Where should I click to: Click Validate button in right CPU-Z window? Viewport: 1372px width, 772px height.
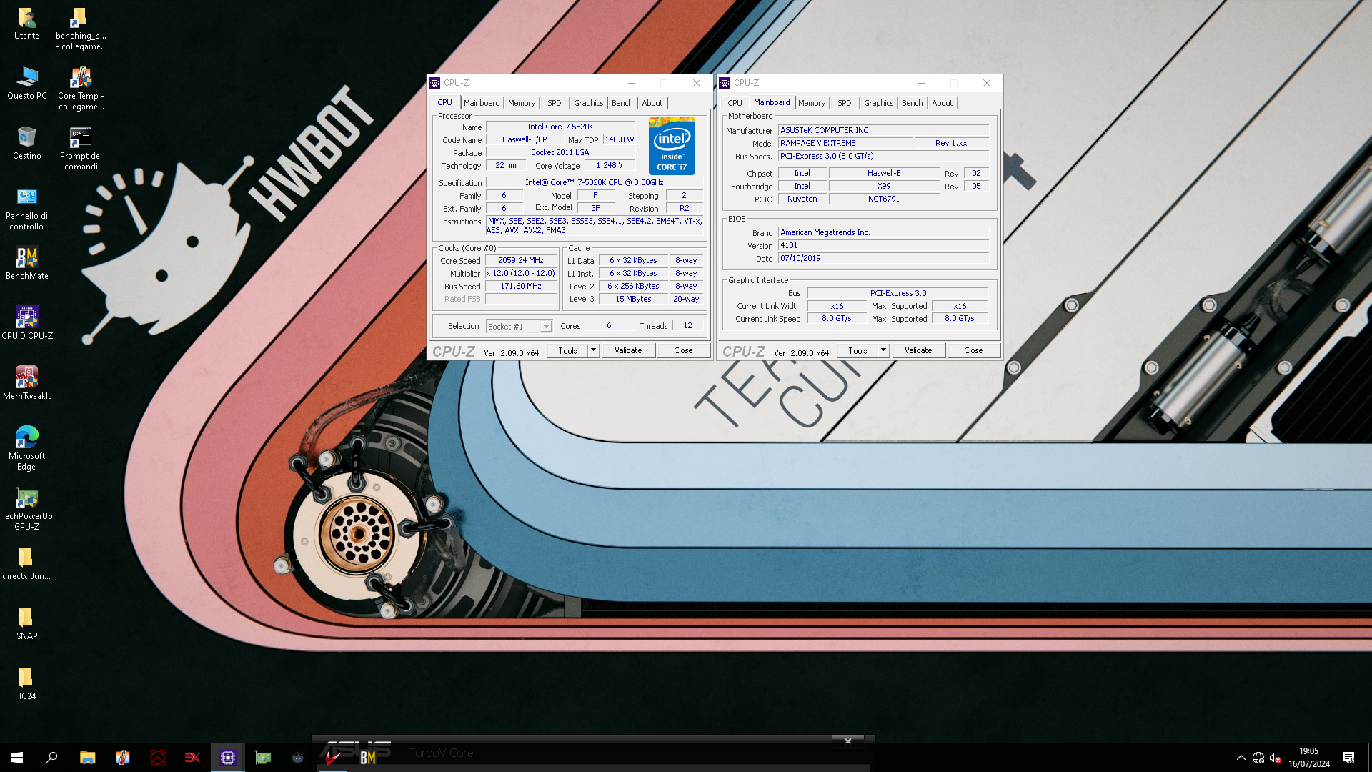click(918, 350)
